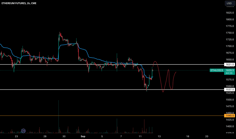The image size is (236, 139).
Task: Click the 1700.0 price axis value
Action: pyautogui.click(x=230, y=46)
